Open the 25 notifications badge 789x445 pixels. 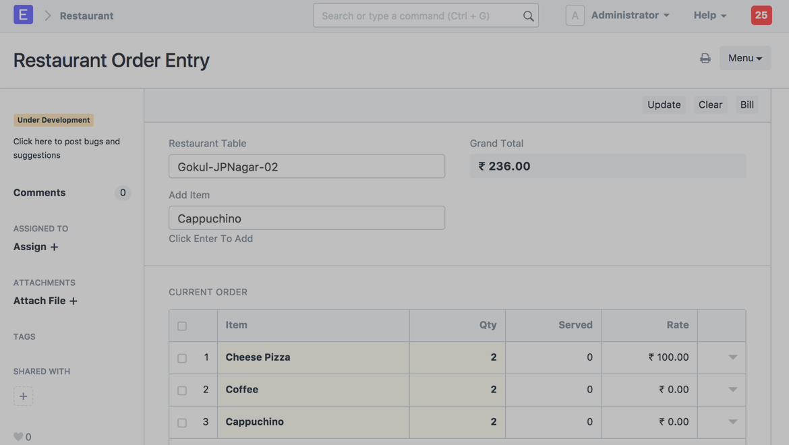point(761,15)
